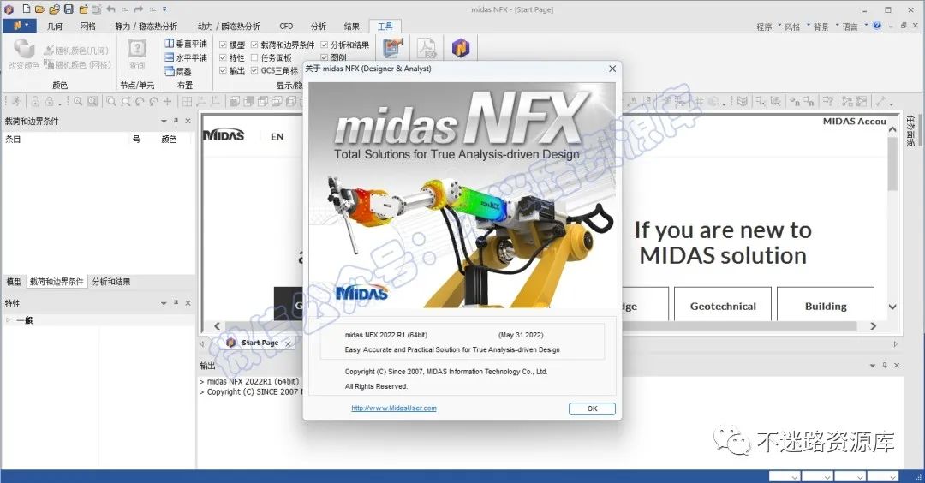The image size is (925, 483).
Task: Open the 特性 panel dropdown arrow
Action: [164, 303]
